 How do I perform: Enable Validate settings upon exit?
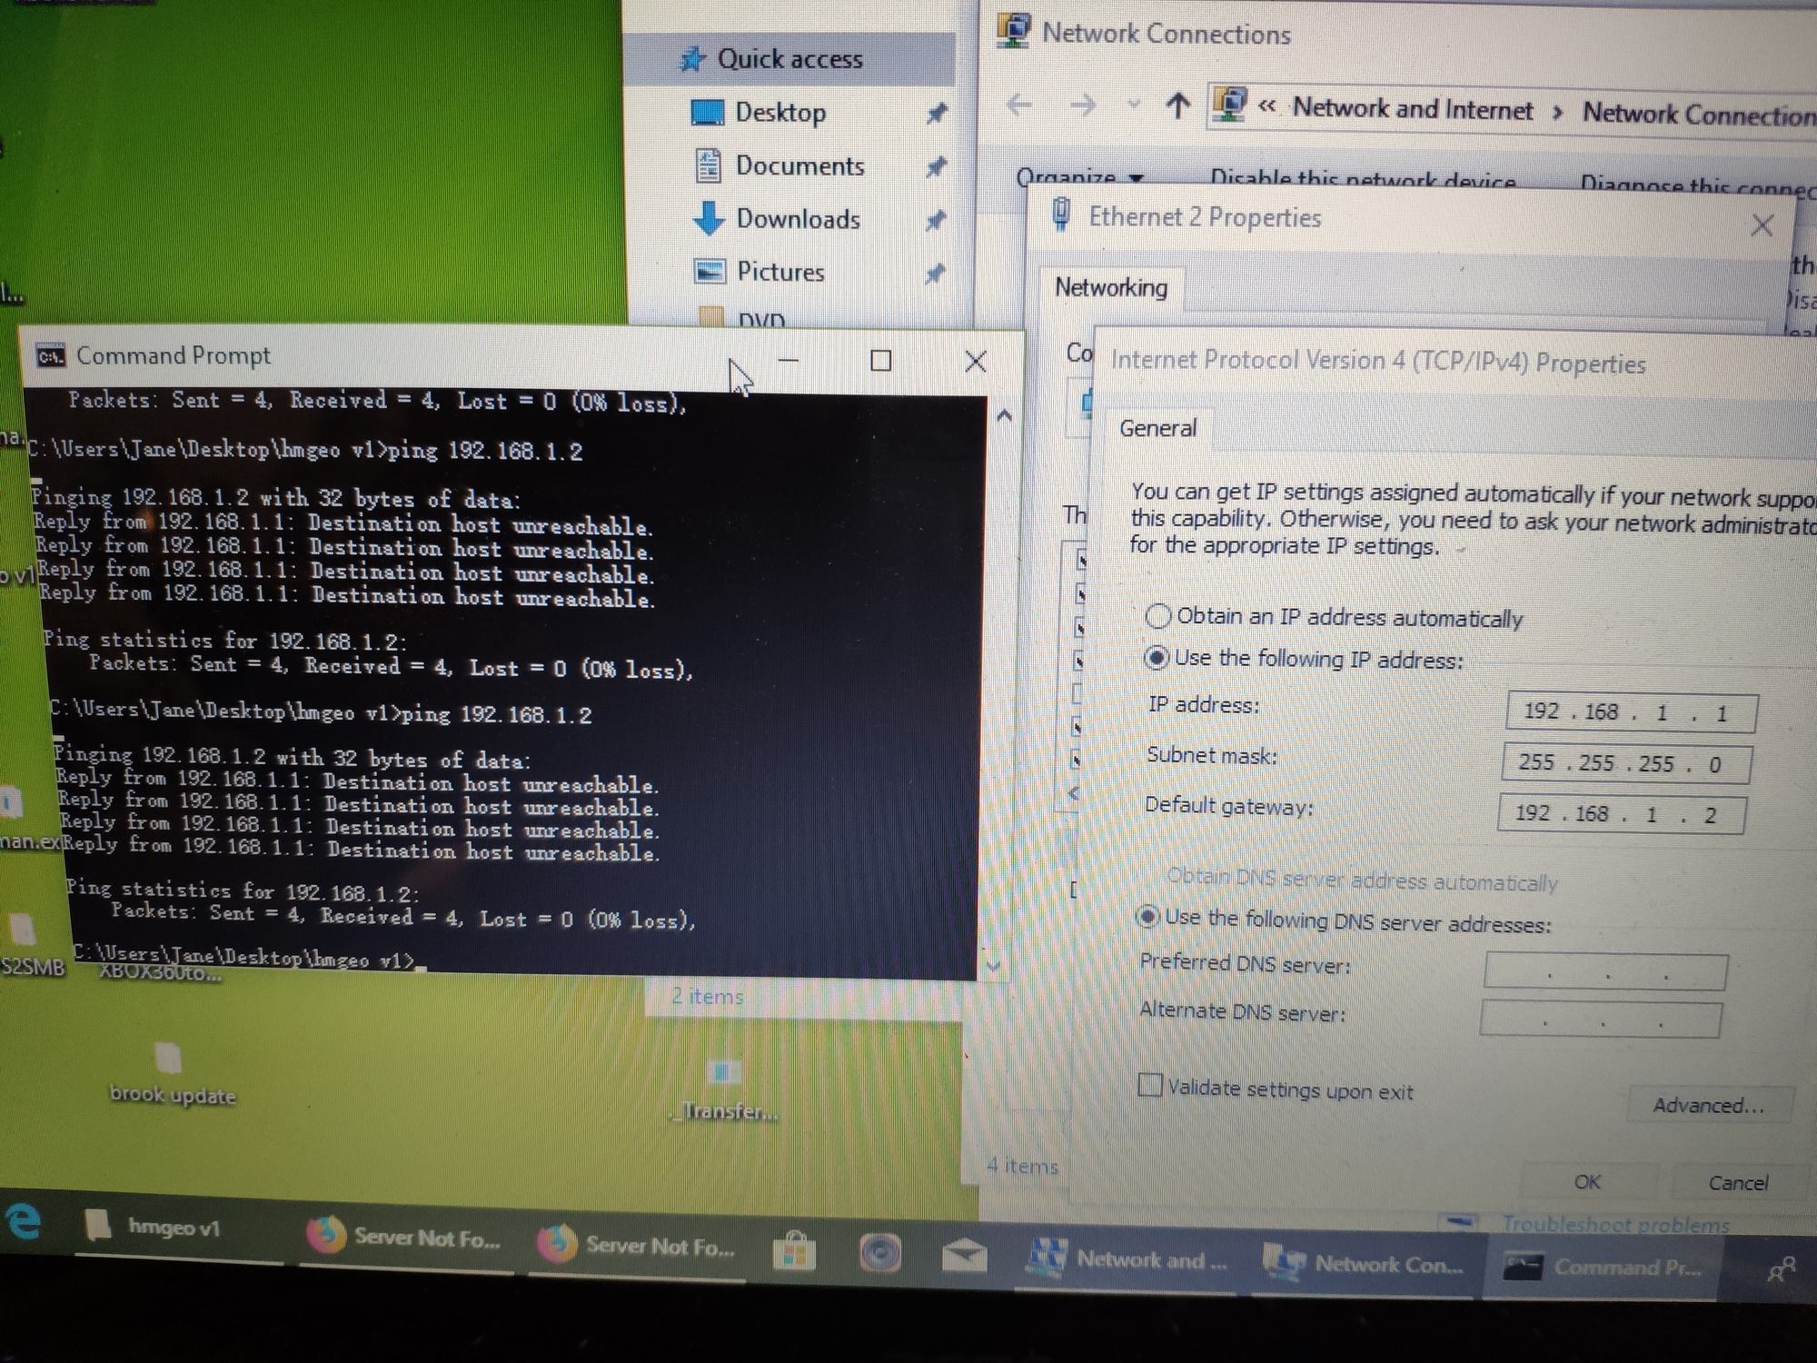click(x=1149, y=1085)
